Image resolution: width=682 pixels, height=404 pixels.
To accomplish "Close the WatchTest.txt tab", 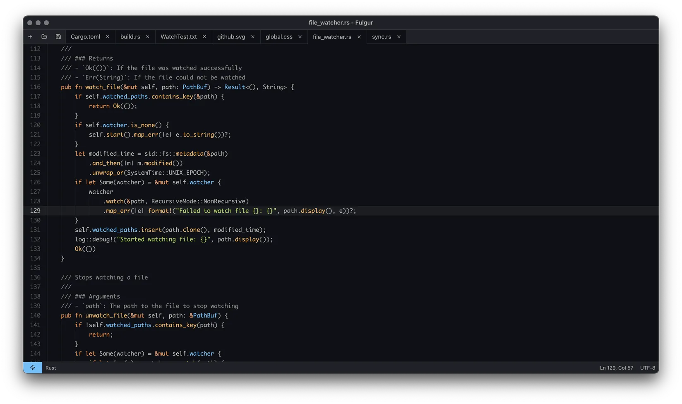I will pyautogui.click(x=204, y=37).
